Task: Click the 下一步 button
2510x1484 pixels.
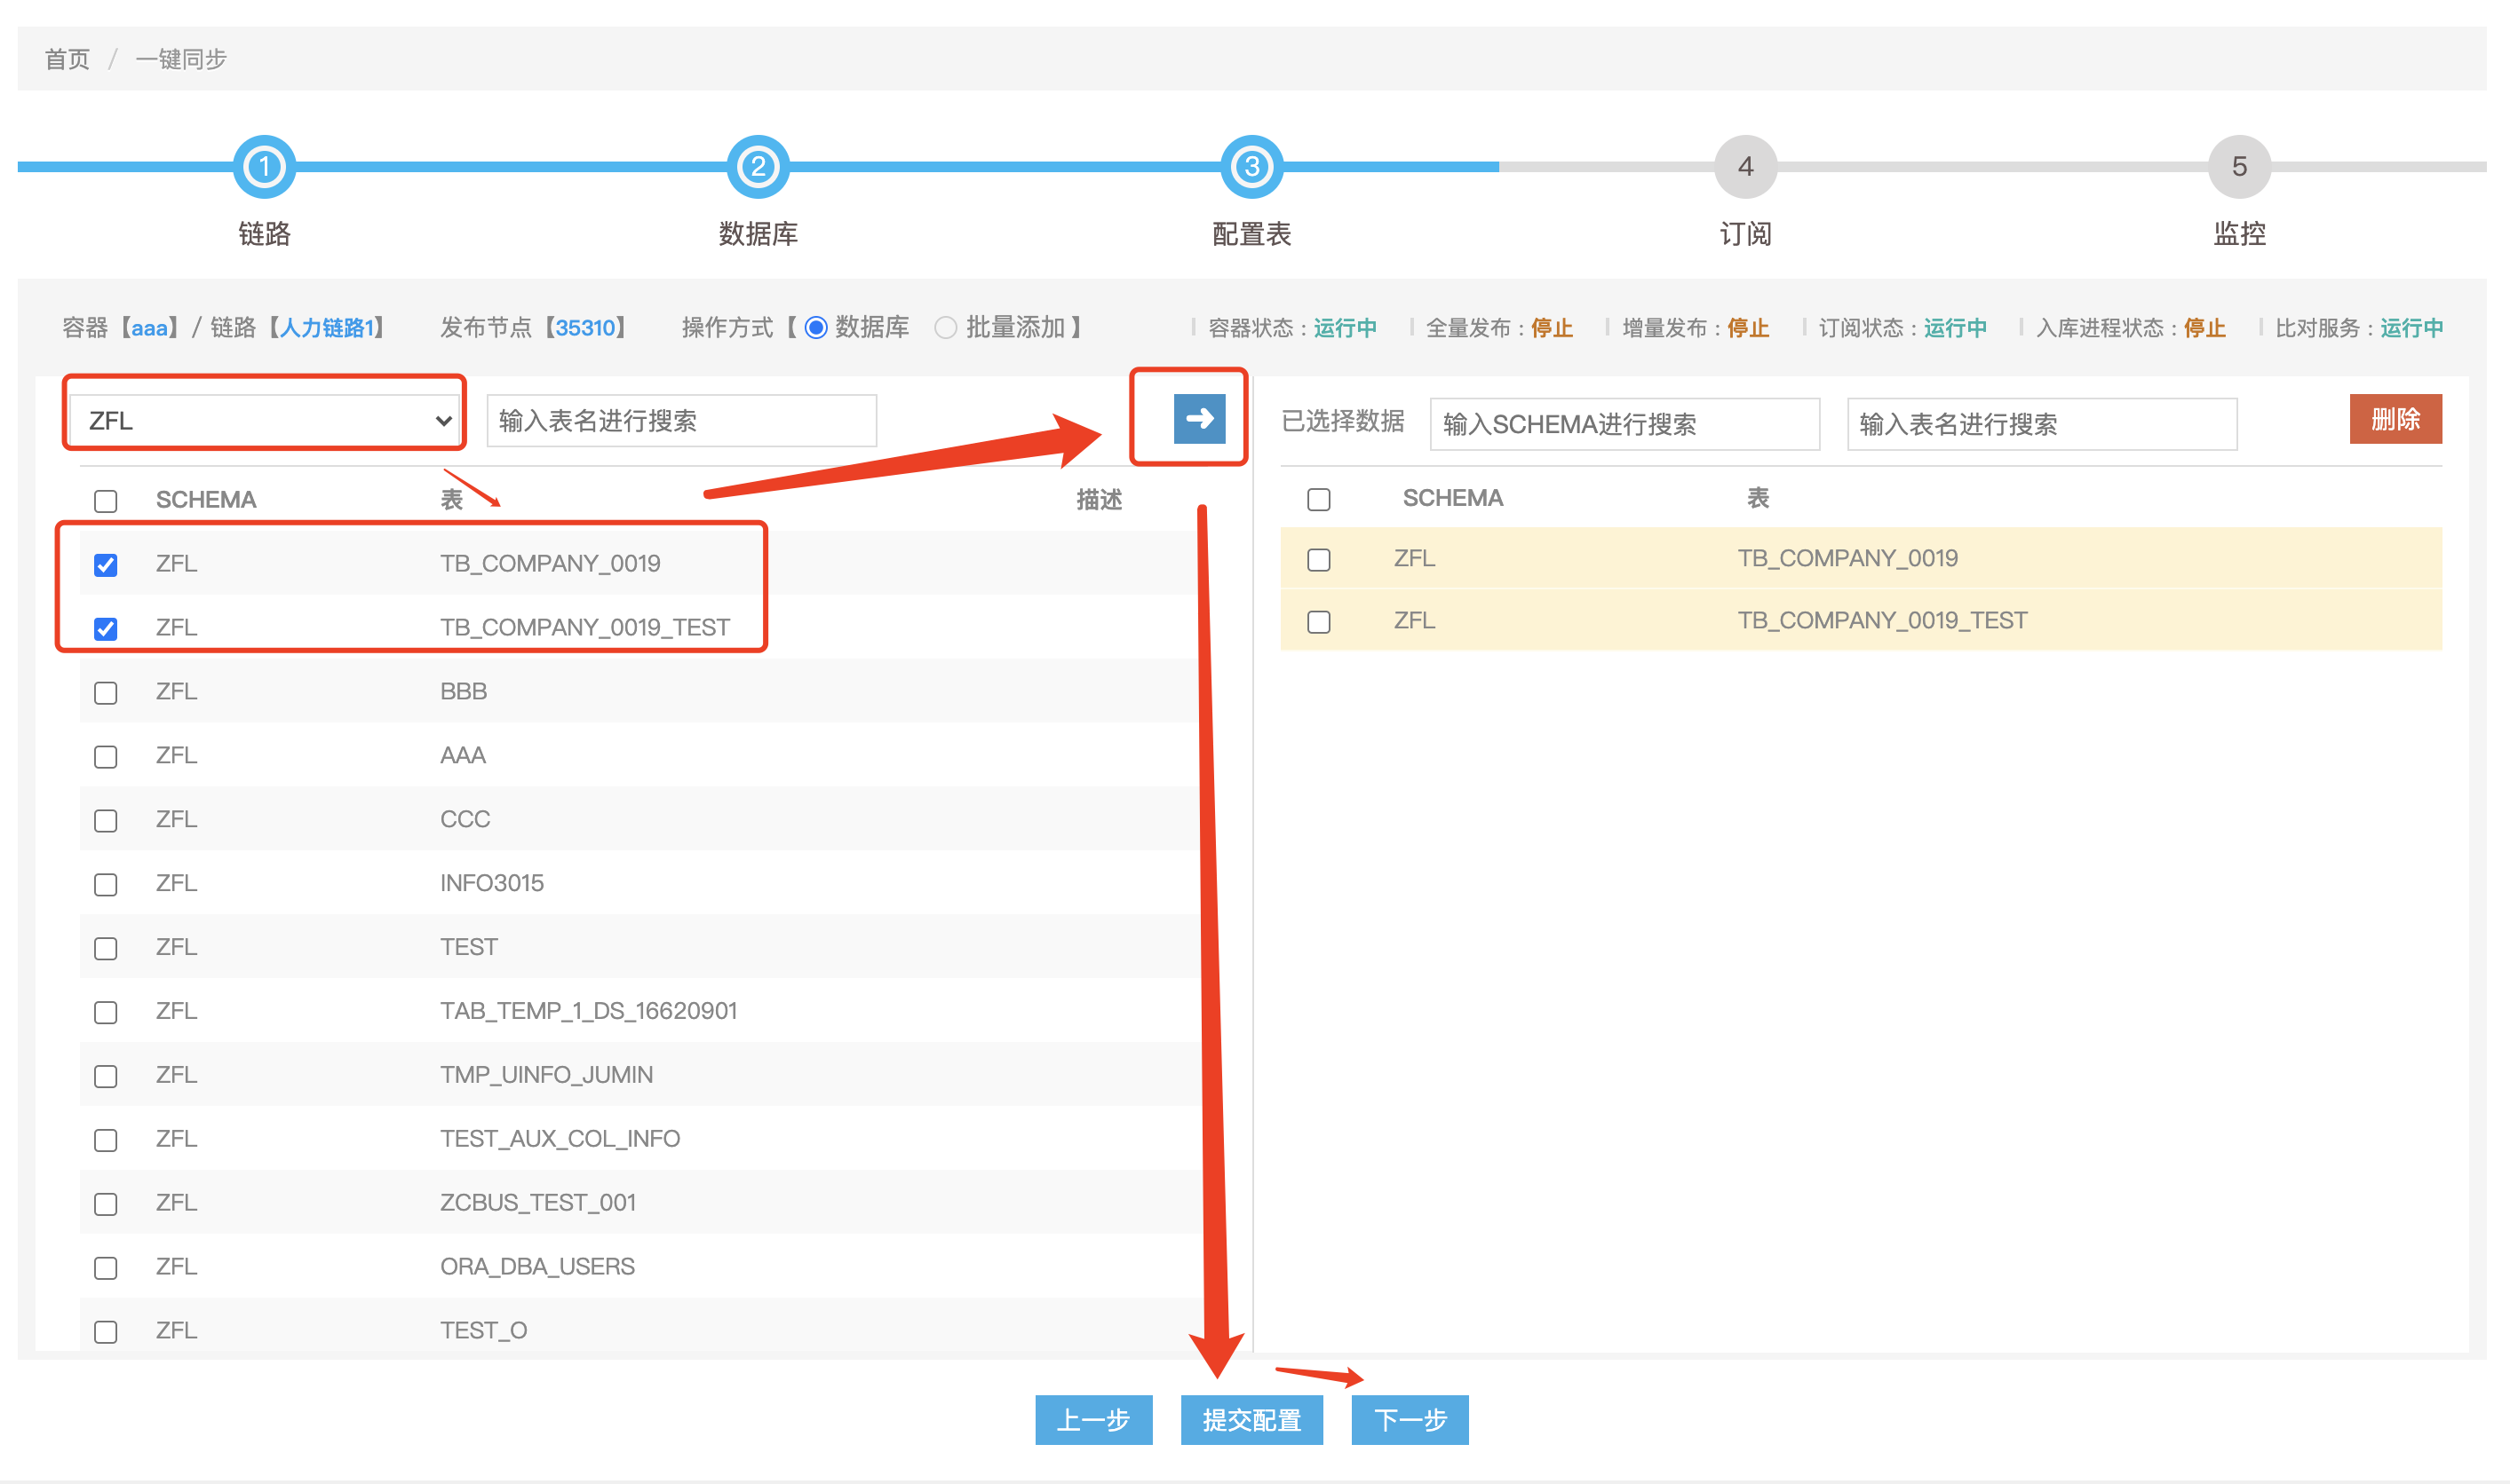Action: tap(1409, 1419)
